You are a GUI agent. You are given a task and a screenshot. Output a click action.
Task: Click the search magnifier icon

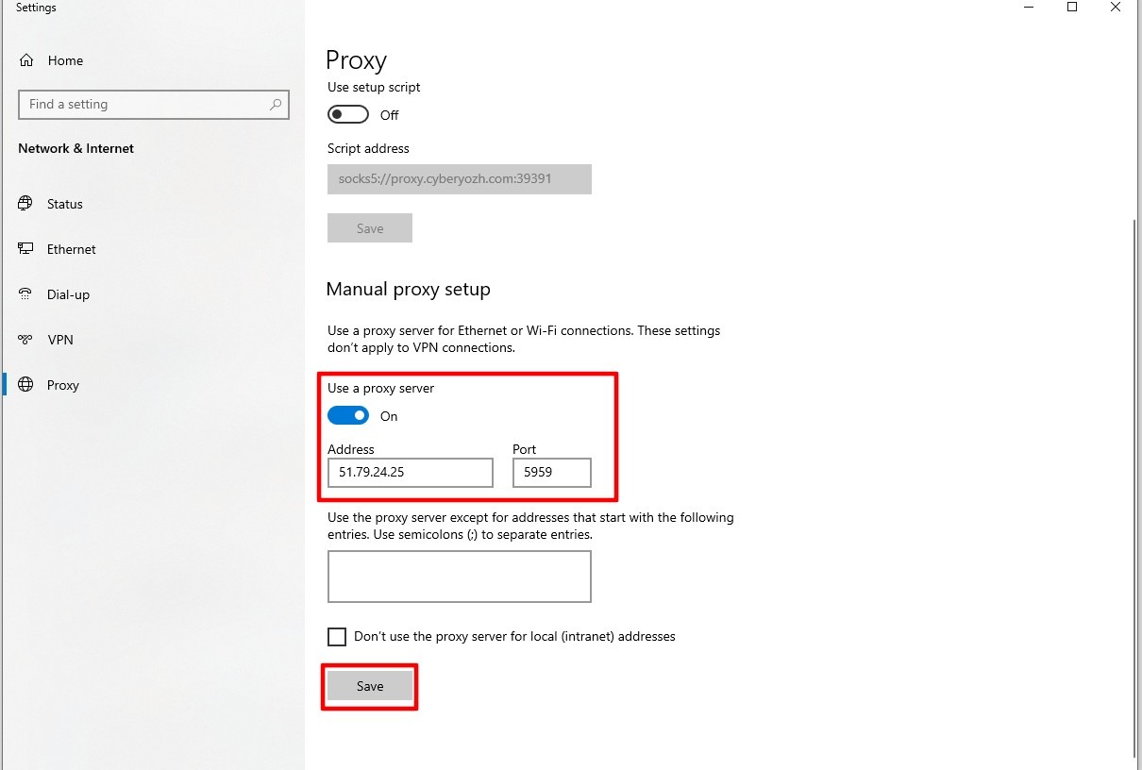coord(276,105)
